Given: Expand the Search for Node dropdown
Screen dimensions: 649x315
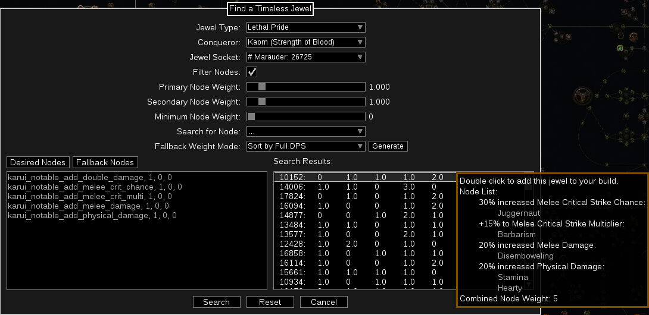Looking at the screenshot, I should tap(306, 131).
